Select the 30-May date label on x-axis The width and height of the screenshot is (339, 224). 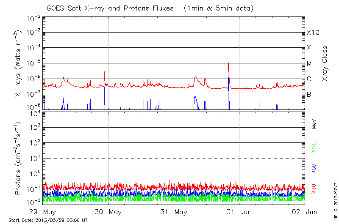(x=108, y=212)
